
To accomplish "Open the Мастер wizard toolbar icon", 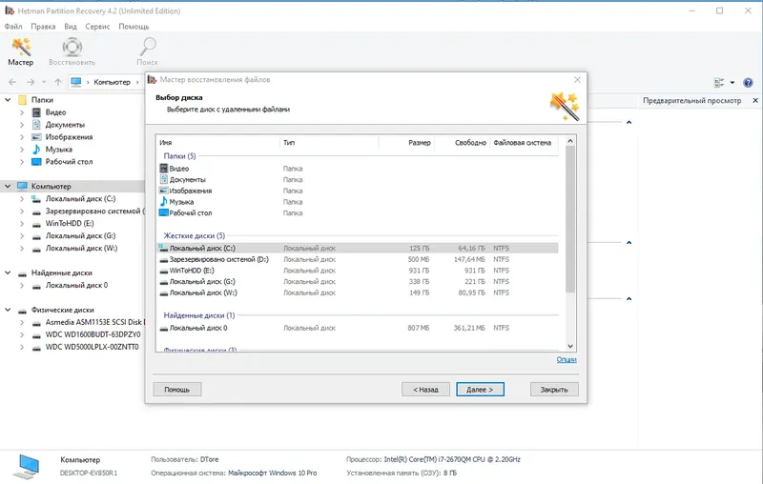I will [20, 51].
